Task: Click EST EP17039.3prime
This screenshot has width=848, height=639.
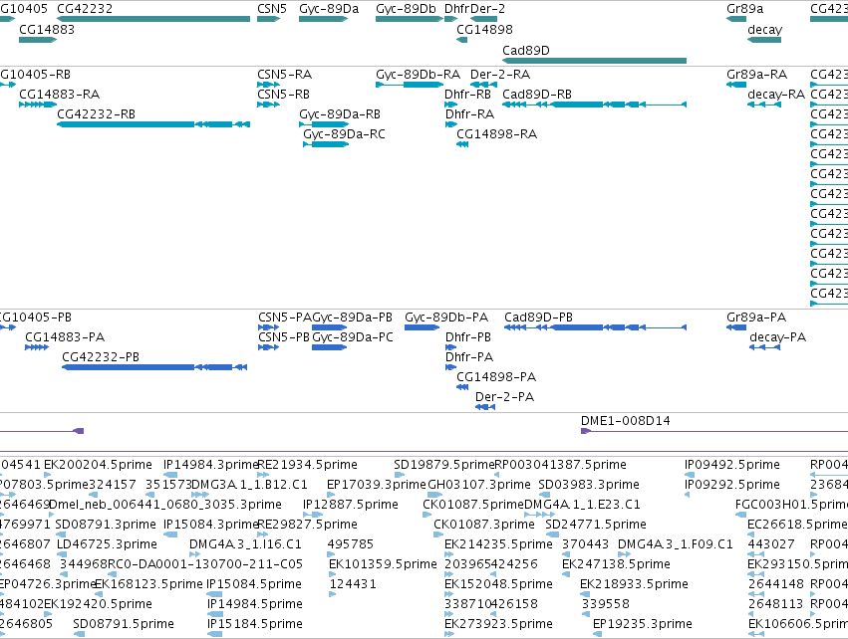Action: 377,485
